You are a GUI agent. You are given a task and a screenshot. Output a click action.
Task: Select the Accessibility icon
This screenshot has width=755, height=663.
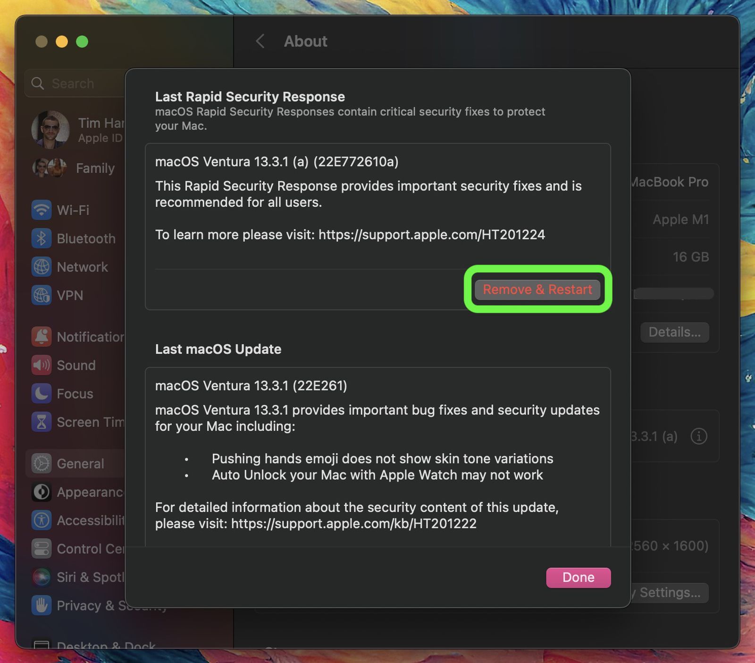(42, 520)
